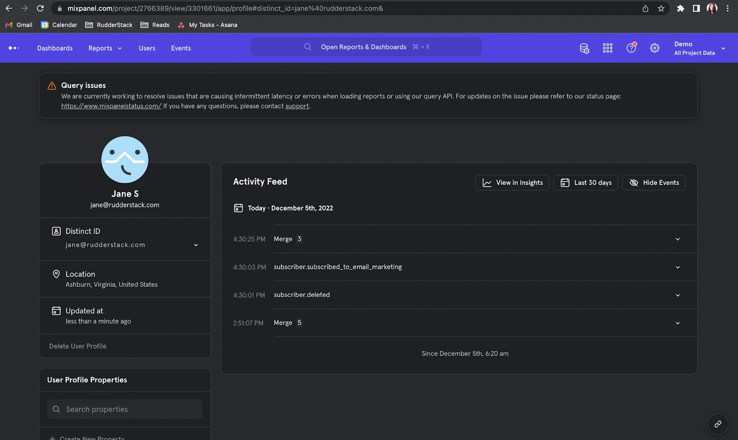Click the 4:30:25 PM timestamp

249,239
